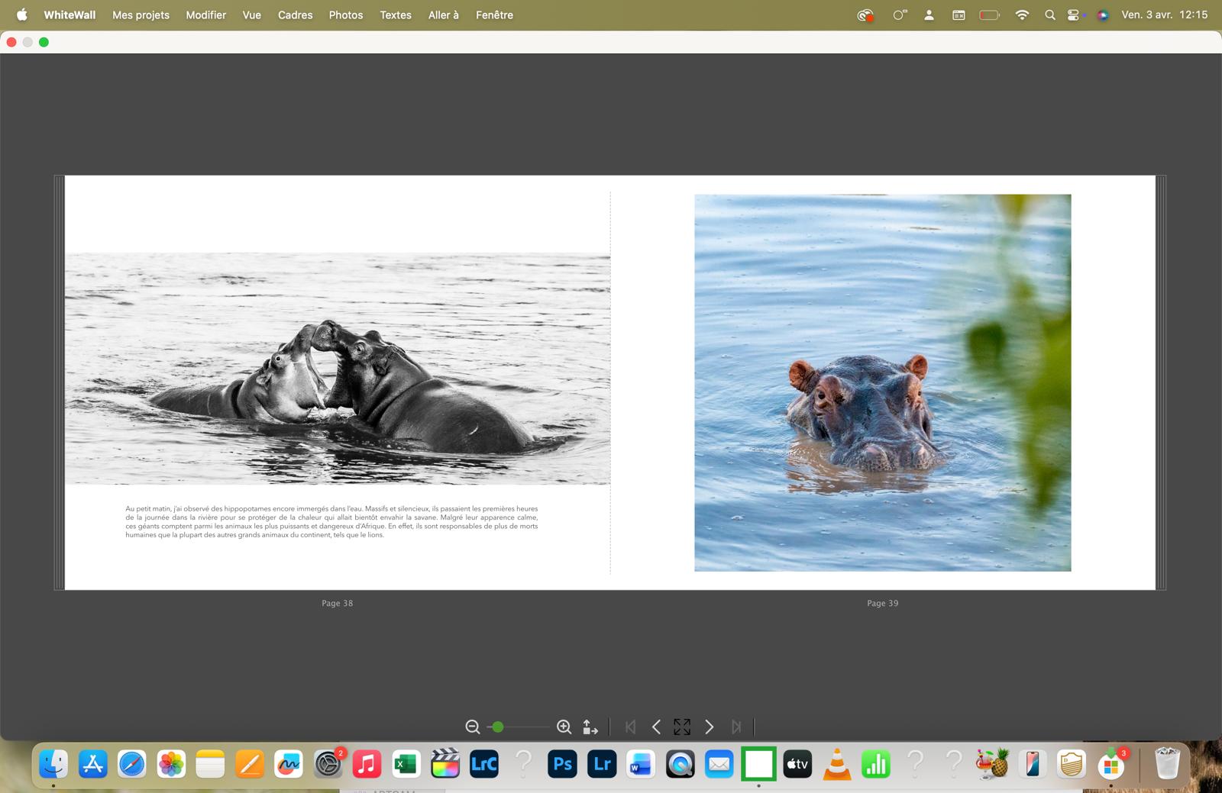Click the export/share icon in bottom toolbar
The height and width of the screenshot is (793, 1222).
590,727
